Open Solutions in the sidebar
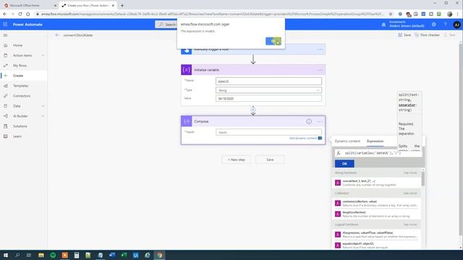463x260 pixels. click(x=20, y=126)
